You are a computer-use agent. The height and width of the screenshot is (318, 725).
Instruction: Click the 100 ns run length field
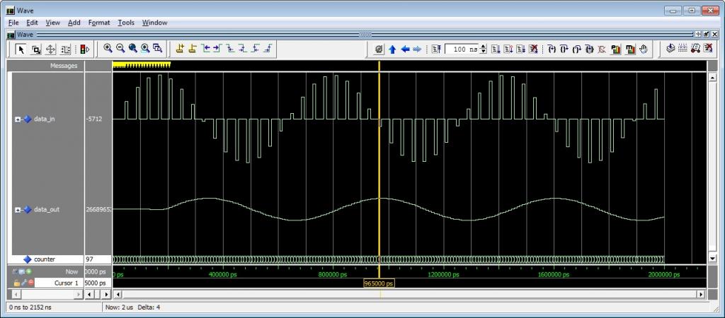463,49
